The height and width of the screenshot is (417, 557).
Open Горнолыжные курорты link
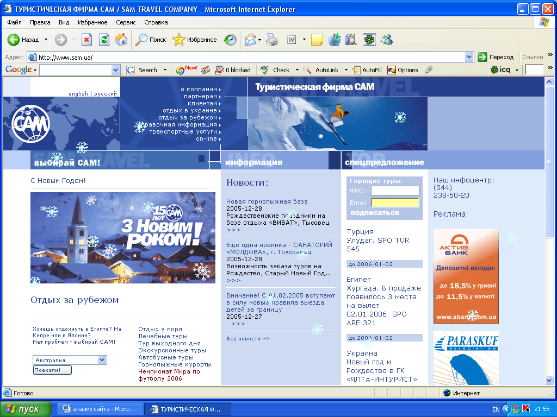(x=175, y=364)
